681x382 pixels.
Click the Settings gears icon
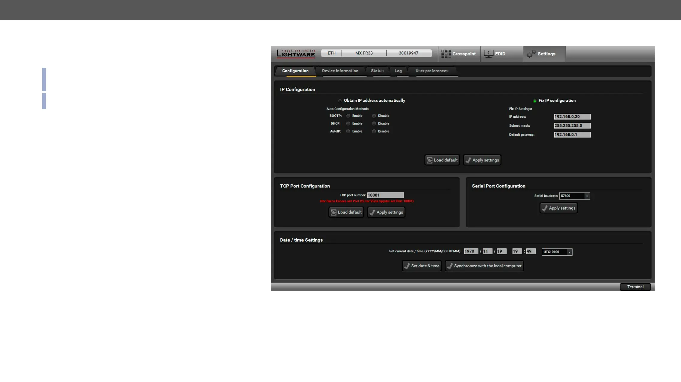tap(531, 54)
